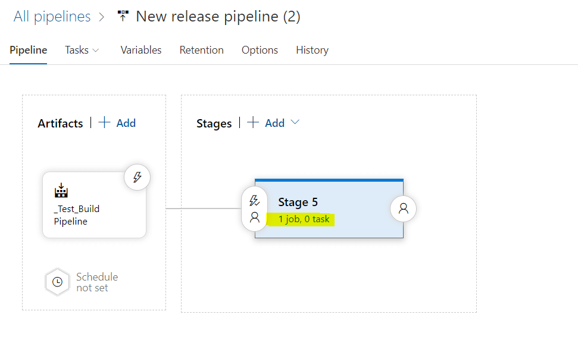Click the artifact continuous deployment trigger lightning icon
The width and height of the screenshot is (578, 358).
tap(138, 177)
